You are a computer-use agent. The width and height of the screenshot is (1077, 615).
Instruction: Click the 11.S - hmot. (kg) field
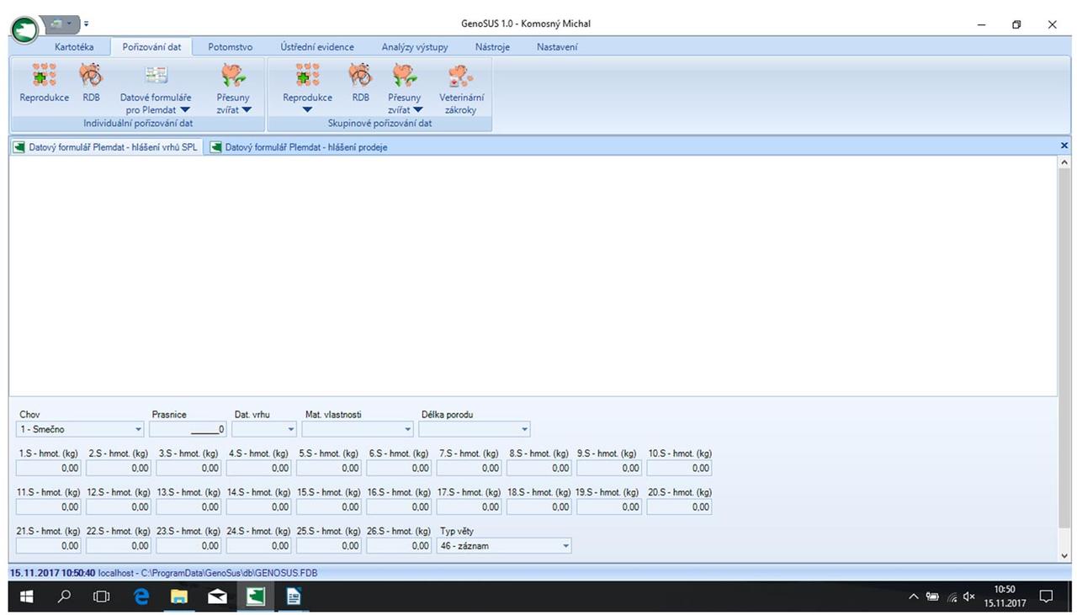[x=49, y=507]
